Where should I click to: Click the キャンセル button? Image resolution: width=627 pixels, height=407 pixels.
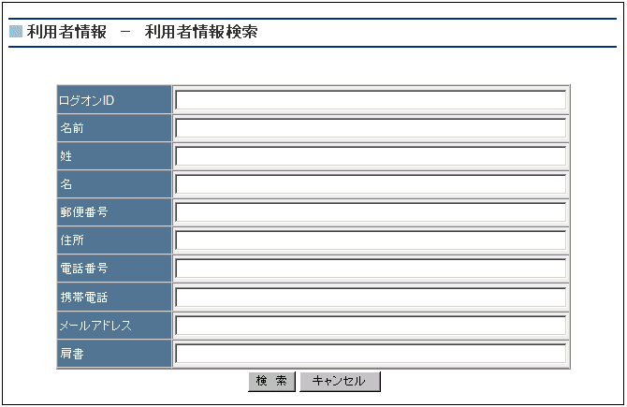340,382
